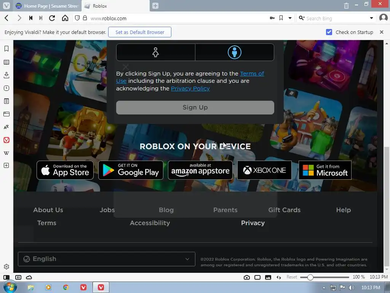Click Set as Default Browser

tap(140, 32)
